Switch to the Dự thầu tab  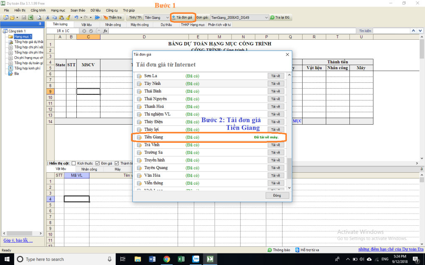tap(166, 25)
